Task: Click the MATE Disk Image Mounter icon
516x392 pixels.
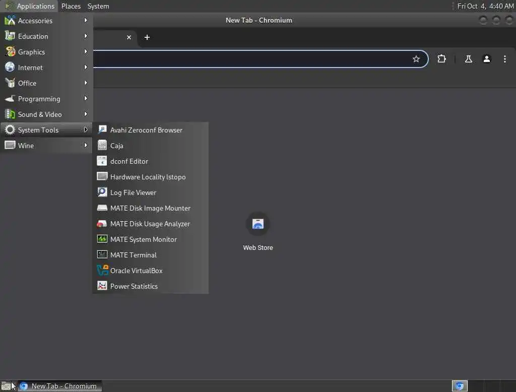Action: [x=102, y=208]
